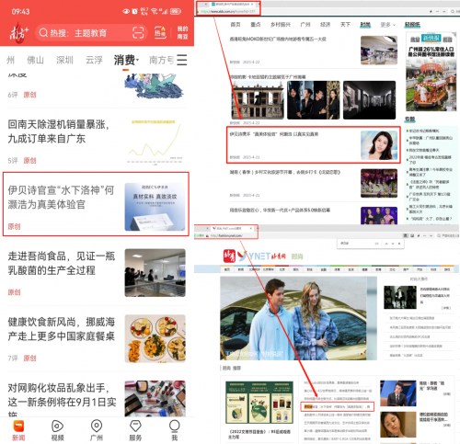Open article 回南天除湿机销量暴涨
Viewport: 460px width, 444px height.
pos(59,131)
